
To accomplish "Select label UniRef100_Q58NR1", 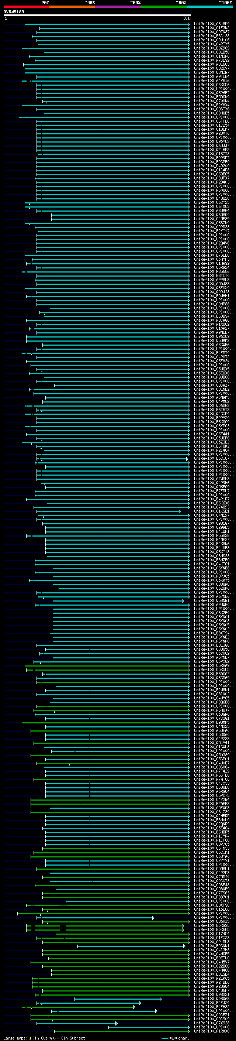I will coord(211,600).
